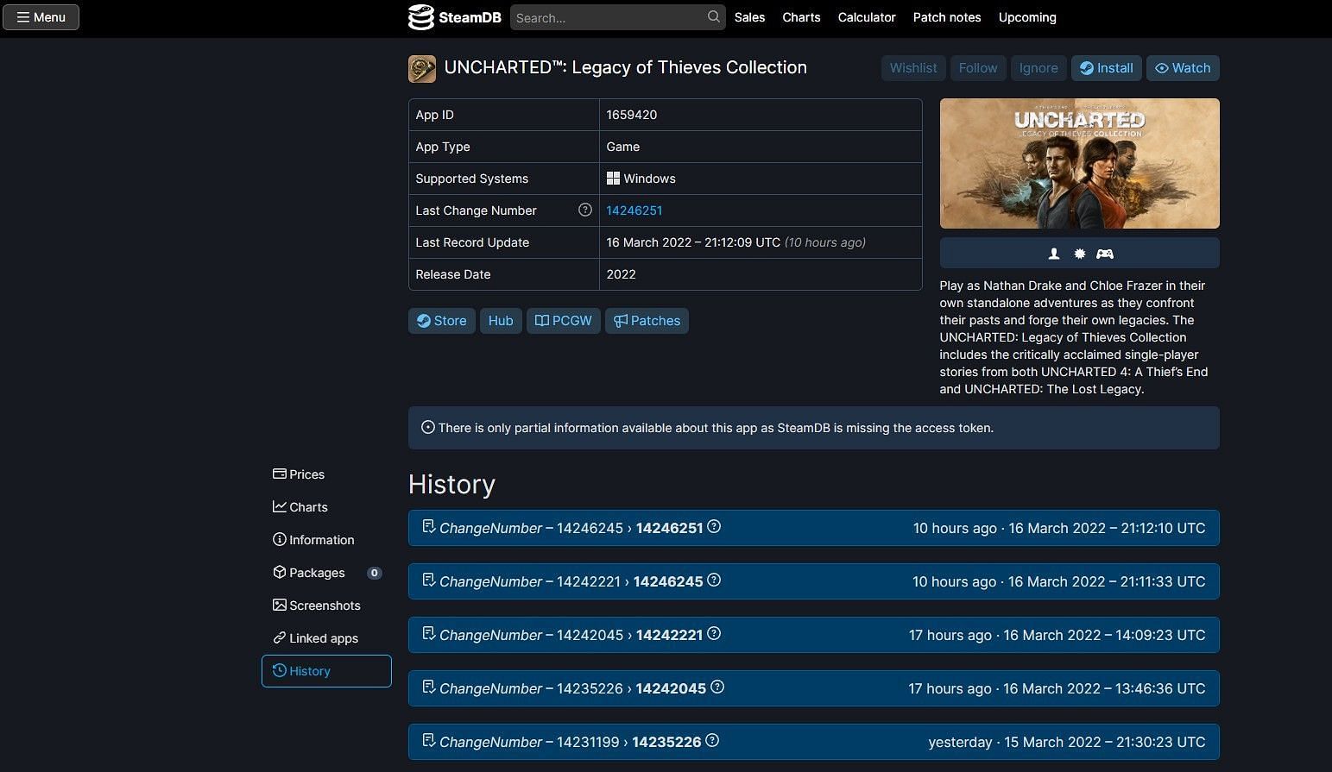1332x772 pixels.
Task: Open change number 14246251 link
Action: pyautogui.click(x=634, y=210)
